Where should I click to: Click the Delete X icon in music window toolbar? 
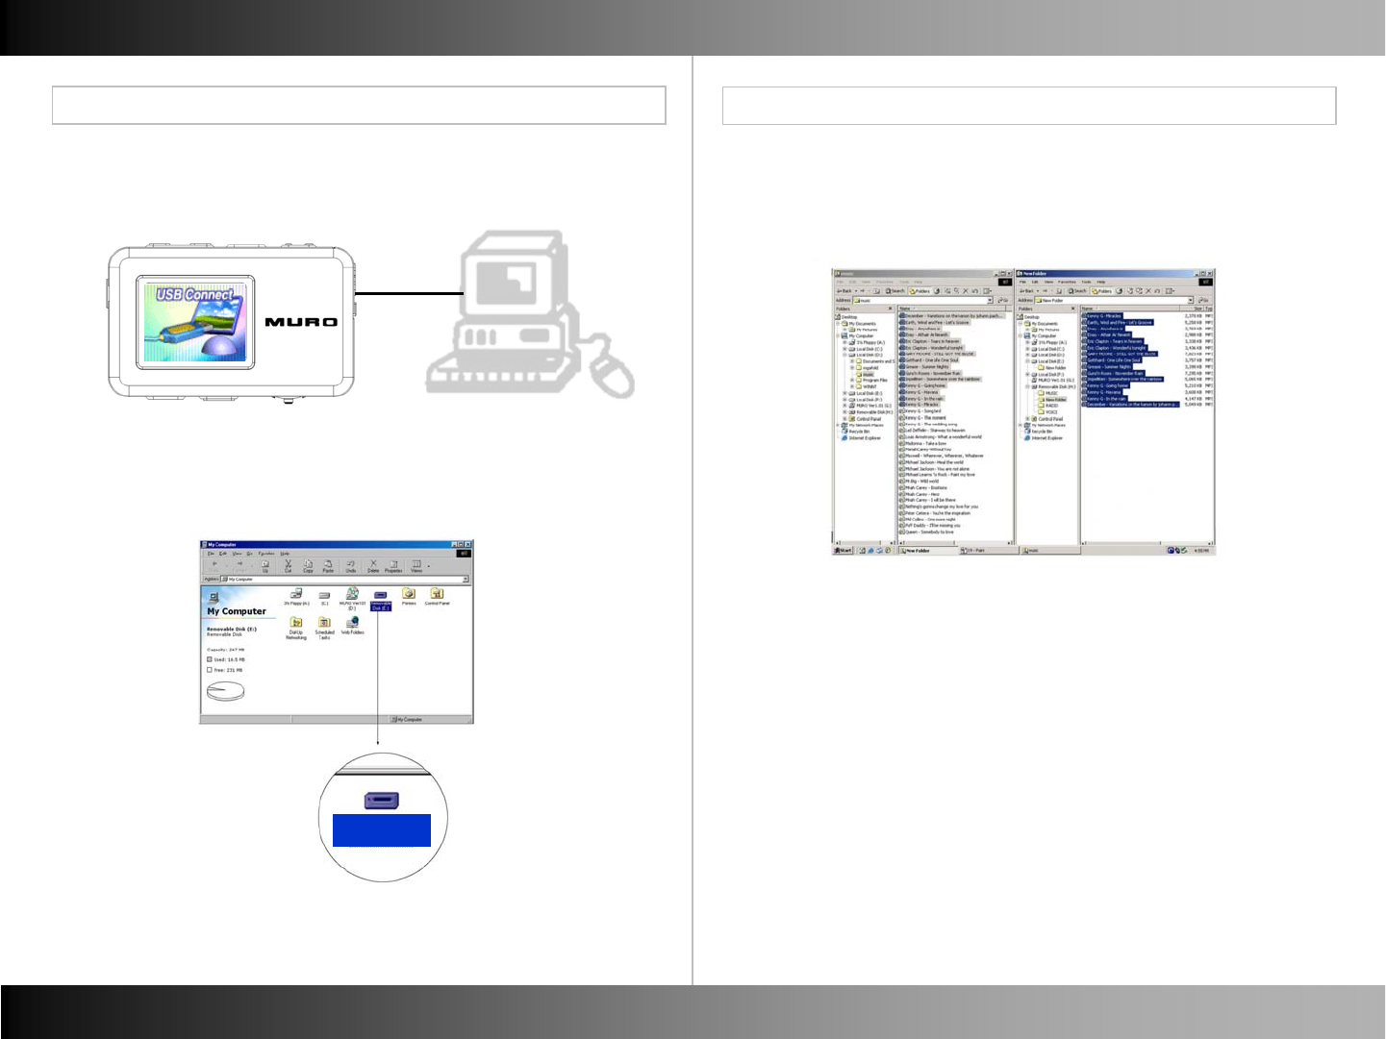(x=966, y=290)
